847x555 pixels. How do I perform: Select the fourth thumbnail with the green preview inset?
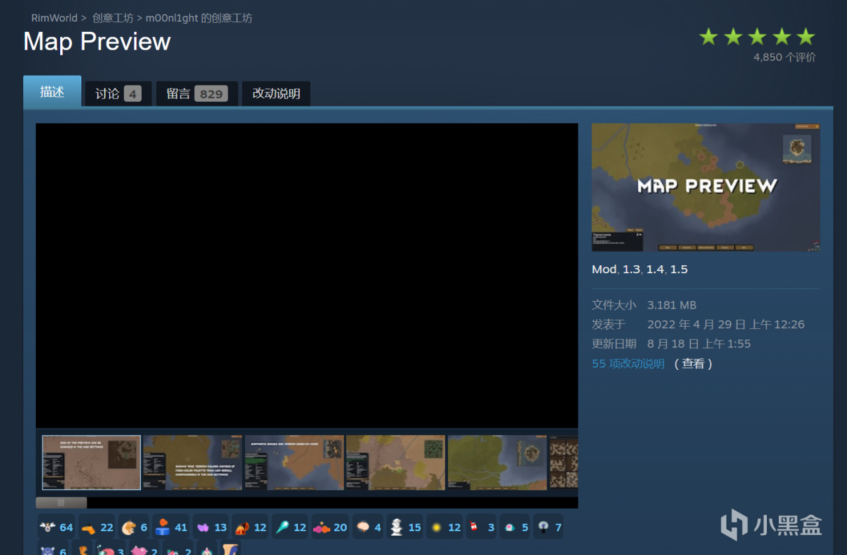[x=396, y=462]
